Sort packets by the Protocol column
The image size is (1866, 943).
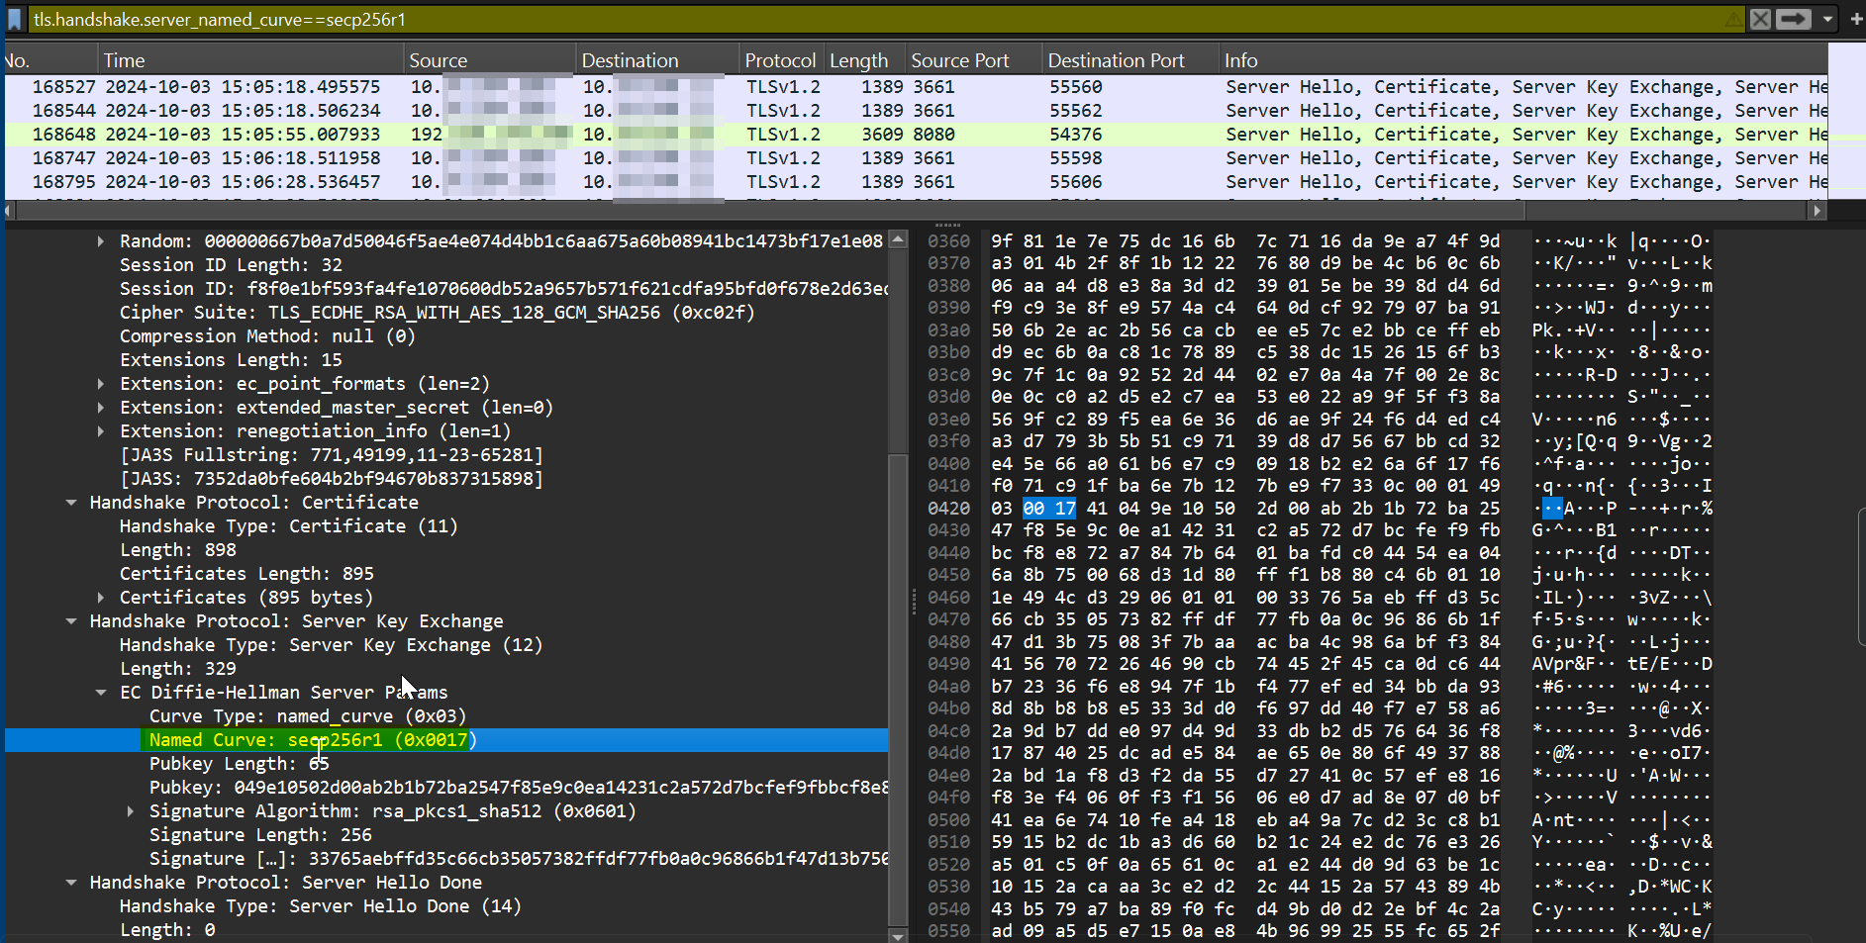point(781,59)
